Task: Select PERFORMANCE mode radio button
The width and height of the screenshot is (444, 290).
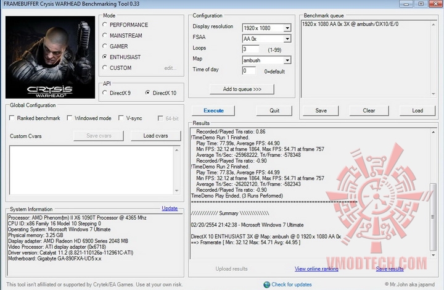Action: (x=105, y=25)
